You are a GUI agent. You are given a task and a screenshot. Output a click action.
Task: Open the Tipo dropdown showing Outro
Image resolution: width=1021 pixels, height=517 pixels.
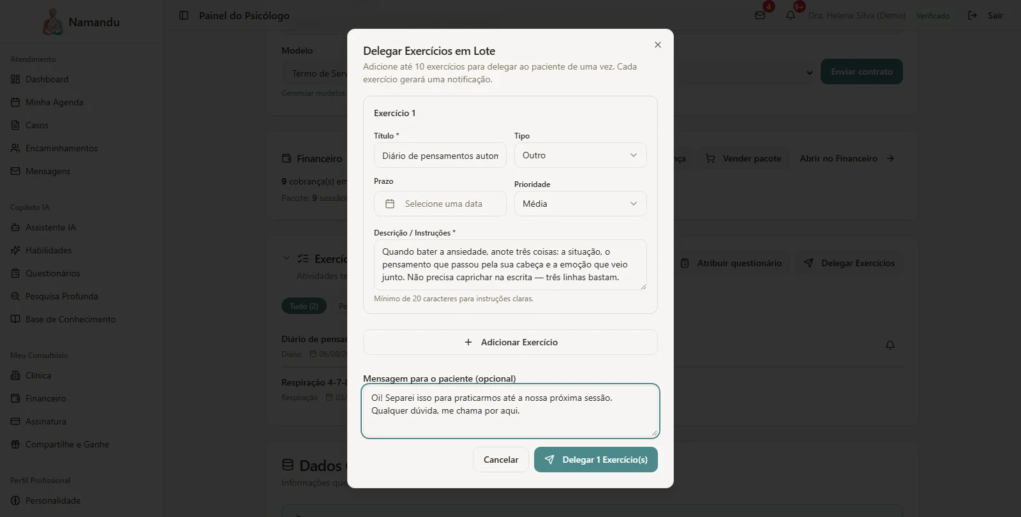click(x=581, y=155)
